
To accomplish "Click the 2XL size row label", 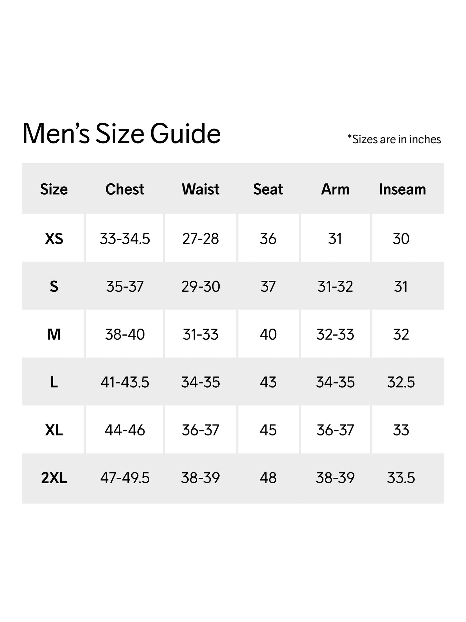I will (54, 478).
